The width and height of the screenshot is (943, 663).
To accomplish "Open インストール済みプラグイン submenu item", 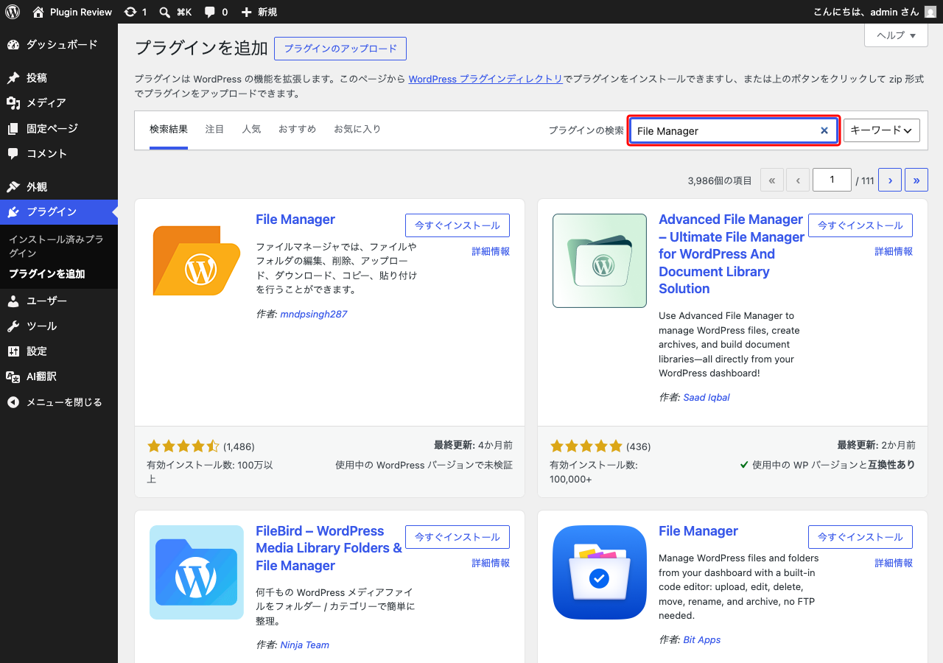I will click(x=59, y=246).
